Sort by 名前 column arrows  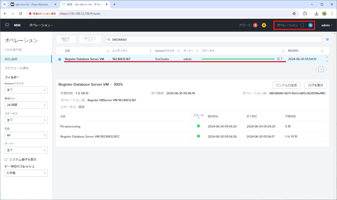(108, 51)
